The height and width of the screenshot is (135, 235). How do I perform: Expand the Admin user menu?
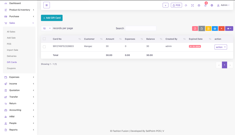click(224, 5)
